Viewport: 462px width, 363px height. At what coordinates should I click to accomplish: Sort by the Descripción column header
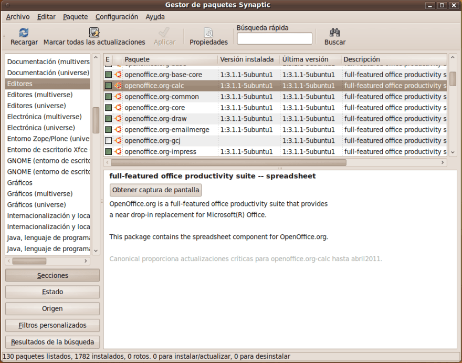(x=394, y=59)
